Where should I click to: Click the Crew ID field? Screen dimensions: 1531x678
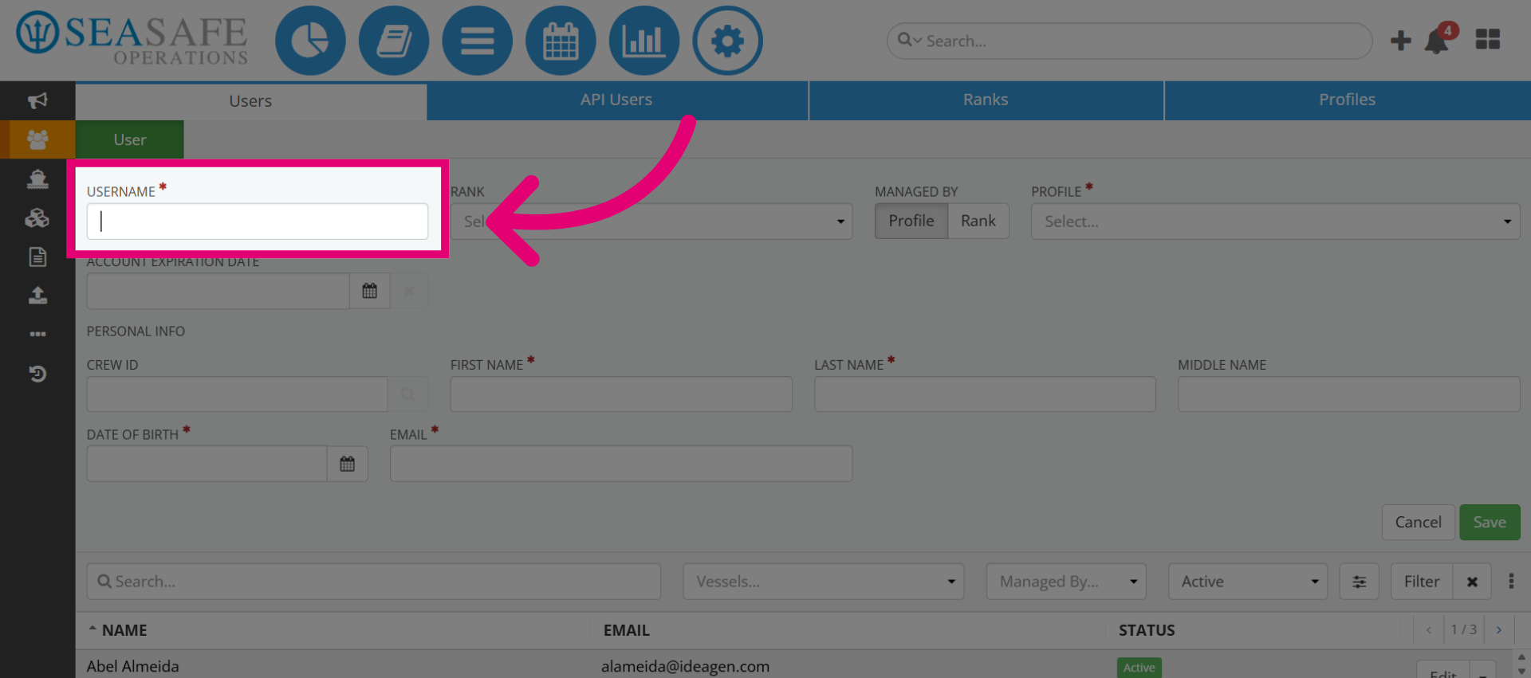coord(237,394)
